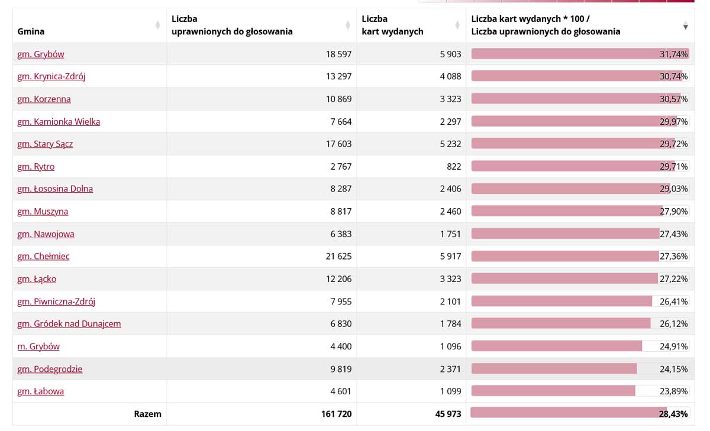Click sort arrows for Liczba kart wydanych
710x431 pixels.
click(457, 25)
